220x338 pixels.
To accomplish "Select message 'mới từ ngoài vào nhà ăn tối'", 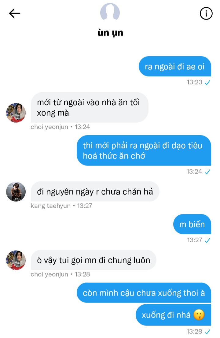I will click(90, 107).
